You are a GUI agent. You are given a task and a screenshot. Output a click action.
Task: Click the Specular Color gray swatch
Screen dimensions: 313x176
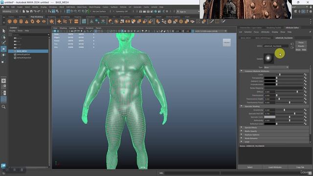pos(269,117)
